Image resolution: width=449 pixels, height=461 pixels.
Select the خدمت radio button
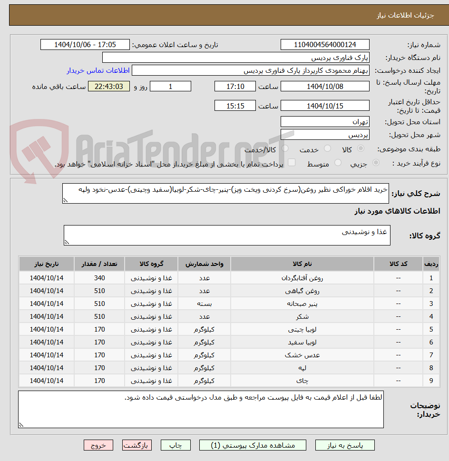click(x=327, y=148)
